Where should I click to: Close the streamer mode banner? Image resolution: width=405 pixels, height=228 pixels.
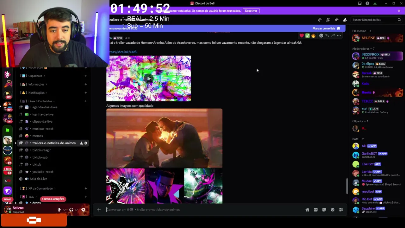click(399, 11)
